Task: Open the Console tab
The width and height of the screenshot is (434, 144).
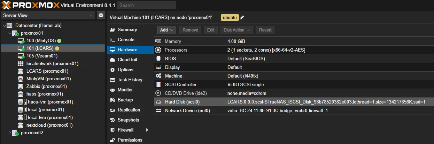Action: click(126, 39)
